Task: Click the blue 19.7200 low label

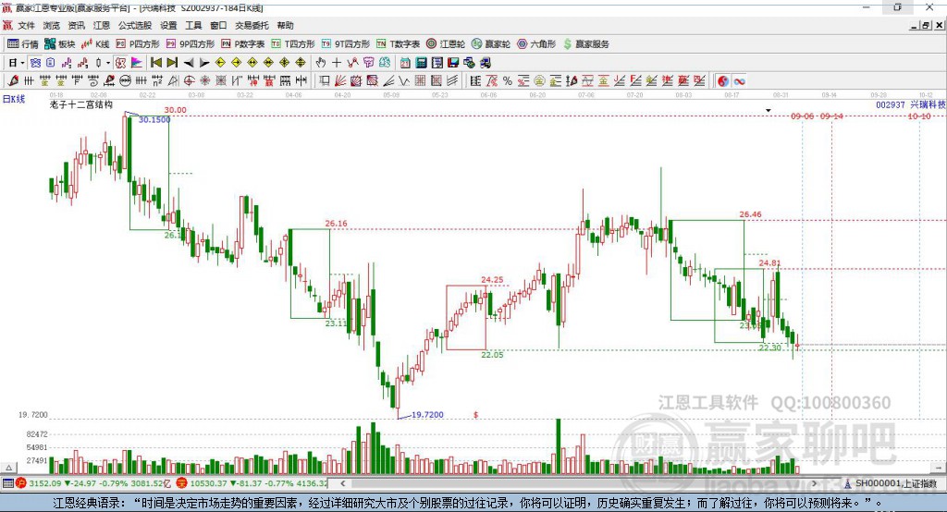Action: (427, 415)
